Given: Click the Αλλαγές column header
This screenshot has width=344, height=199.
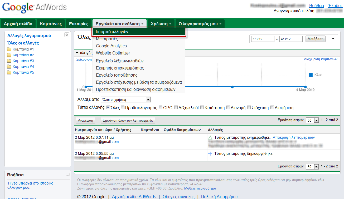Looking at the screenshot, I should point(215,130).
